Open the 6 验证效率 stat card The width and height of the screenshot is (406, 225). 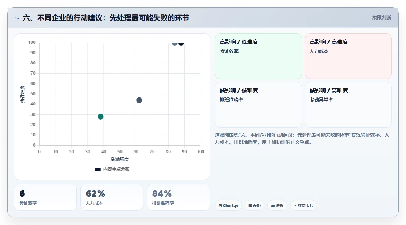pyautogui.click(x=45, y=197)
